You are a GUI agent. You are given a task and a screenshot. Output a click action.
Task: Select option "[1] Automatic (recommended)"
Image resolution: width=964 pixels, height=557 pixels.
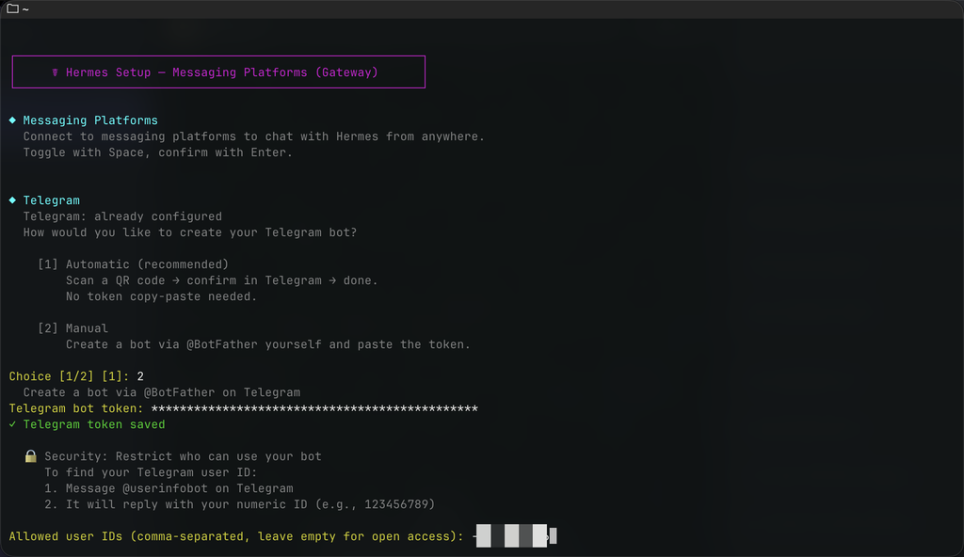tap(134, 264)
